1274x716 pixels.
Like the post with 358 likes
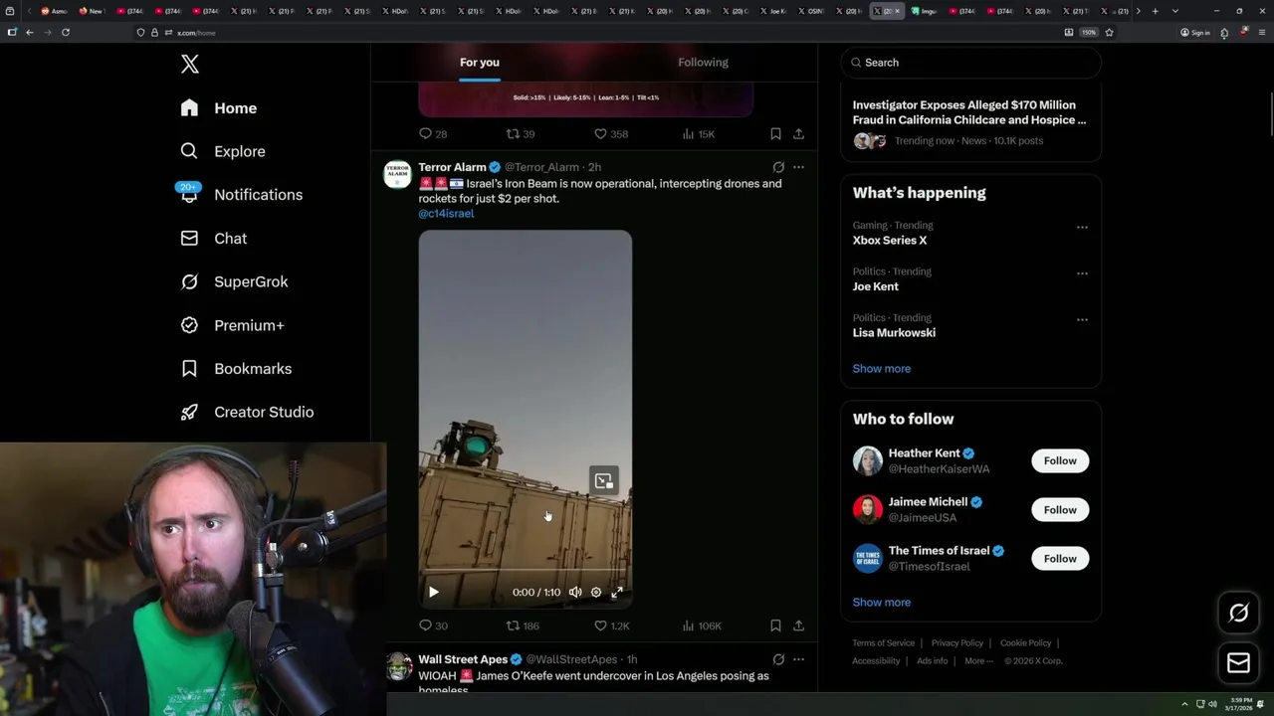(610, 134)
